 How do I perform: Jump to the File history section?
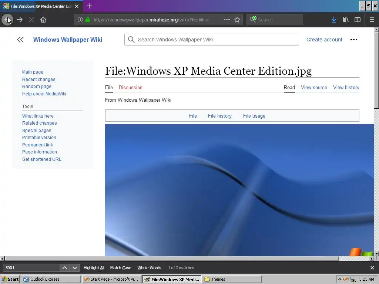(x=220, y=116)
